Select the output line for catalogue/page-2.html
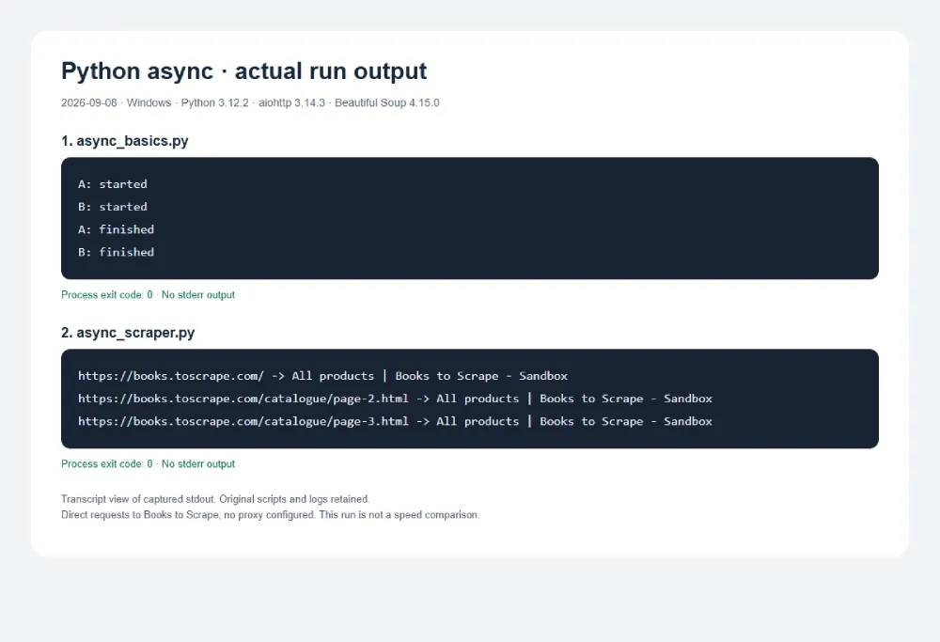The height and width of the screenshot is (642, 940). (395, 399)
